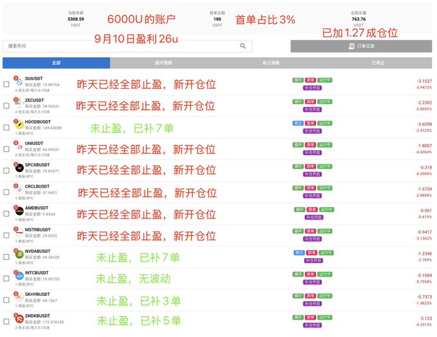Click the AMDBUSDT coin icon
The width and height of the screenshot is (437, 337).
(19, 211)
